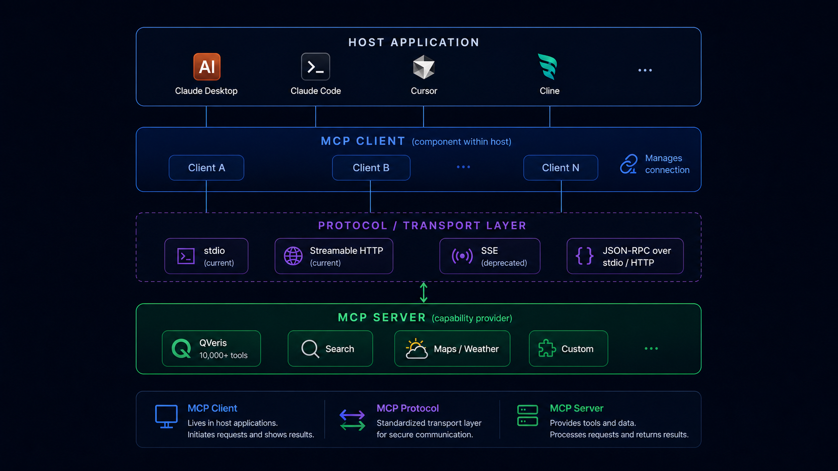The width and height of the screenshot is (838, 471).
Task: Choose the Streamable HTTP transport box
Action: coord(334,256)
